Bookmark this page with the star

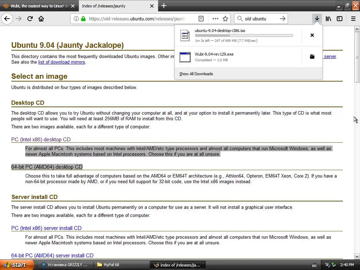(x=225, y=19)
